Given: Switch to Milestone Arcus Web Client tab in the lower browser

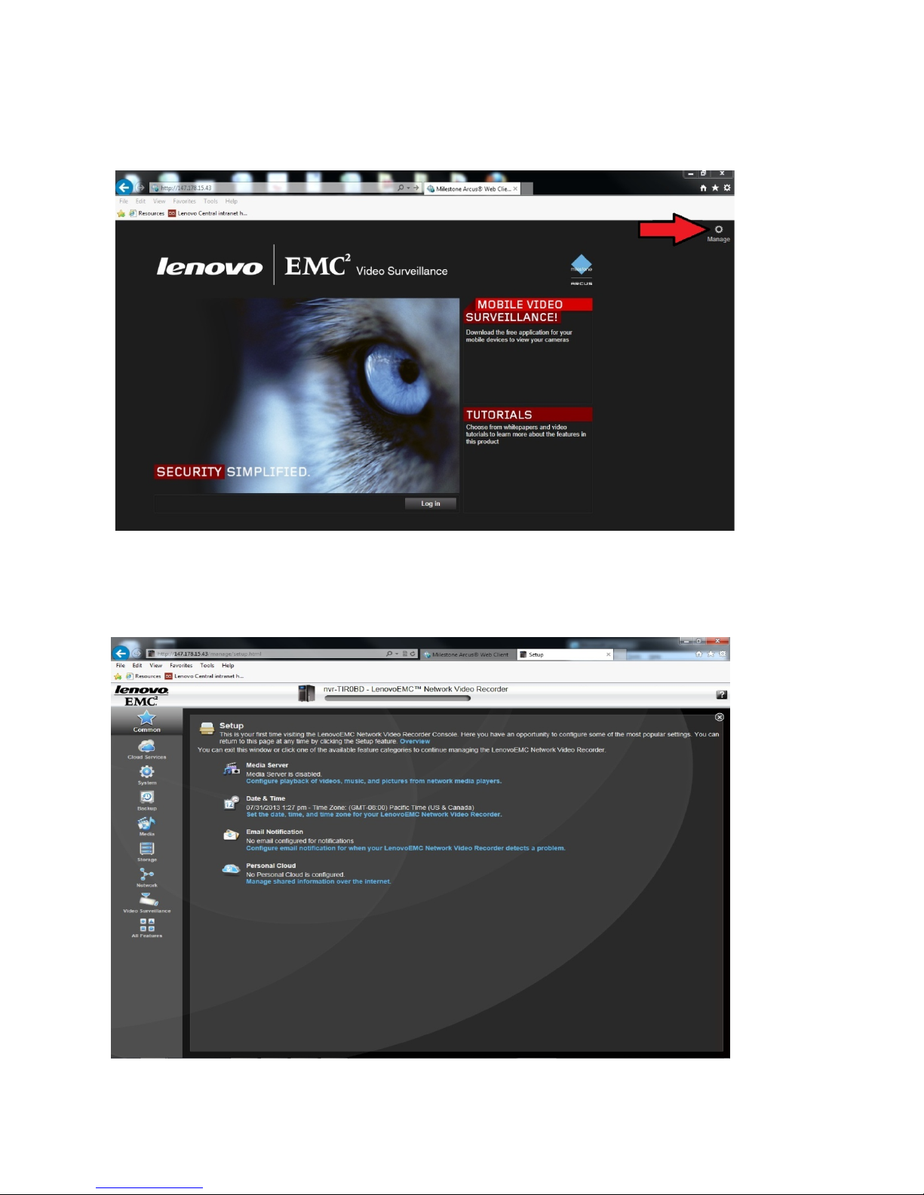Looking at the screenshot, I should pos(468,654).
